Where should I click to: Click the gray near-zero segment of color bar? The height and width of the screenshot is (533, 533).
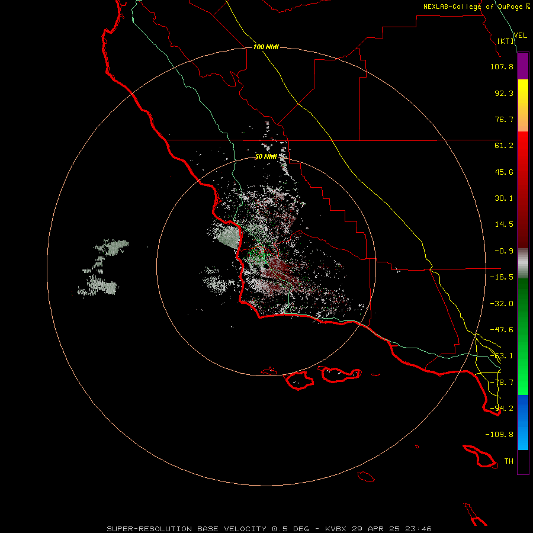click(523, 264)
